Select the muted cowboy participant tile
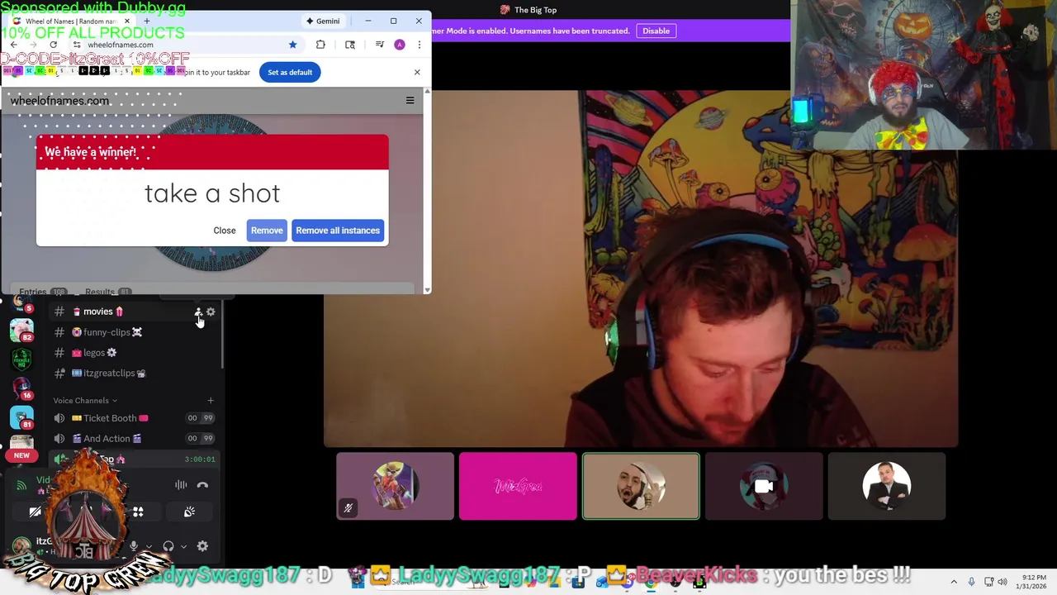The width and height of the screenshot is (1057, 595). point(395,487)
